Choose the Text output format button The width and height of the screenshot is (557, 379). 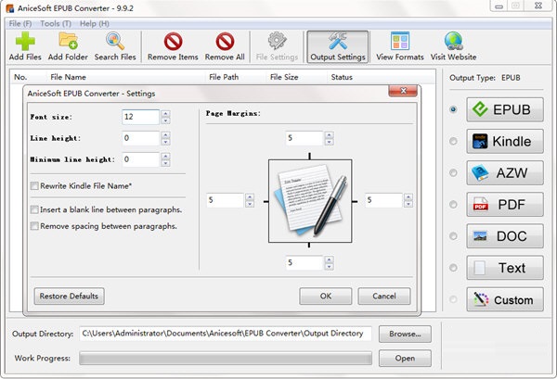coord(505,268)
